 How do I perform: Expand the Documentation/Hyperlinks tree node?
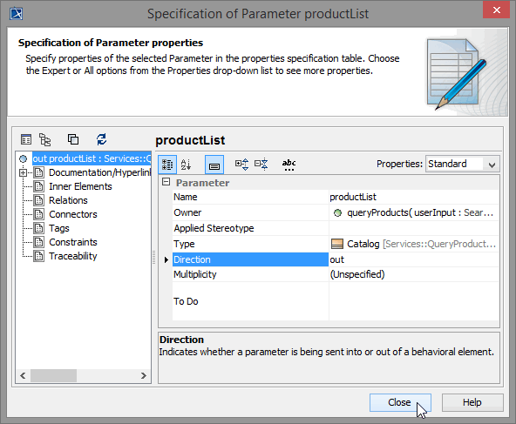pyautogui.click(x=23, y=172)
